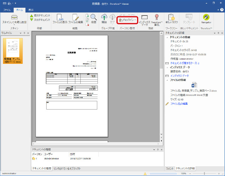Toggle auto-hide pin on ドキュメントの詳細 panel
Image resolution: width=225 pixels, height=176 pixels.
point(218,33)
